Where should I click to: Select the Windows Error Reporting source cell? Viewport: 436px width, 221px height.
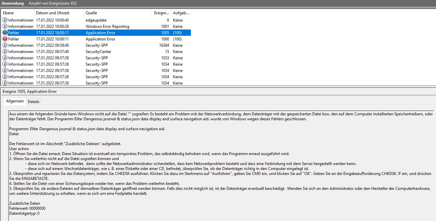tap(108, 27)
